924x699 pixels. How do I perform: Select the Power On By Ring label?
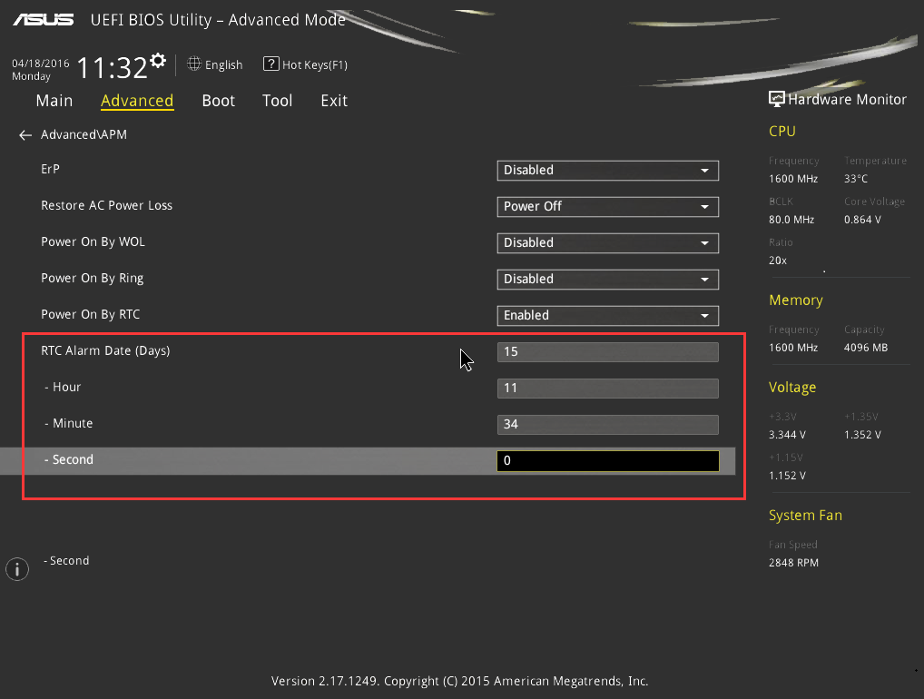92,278
